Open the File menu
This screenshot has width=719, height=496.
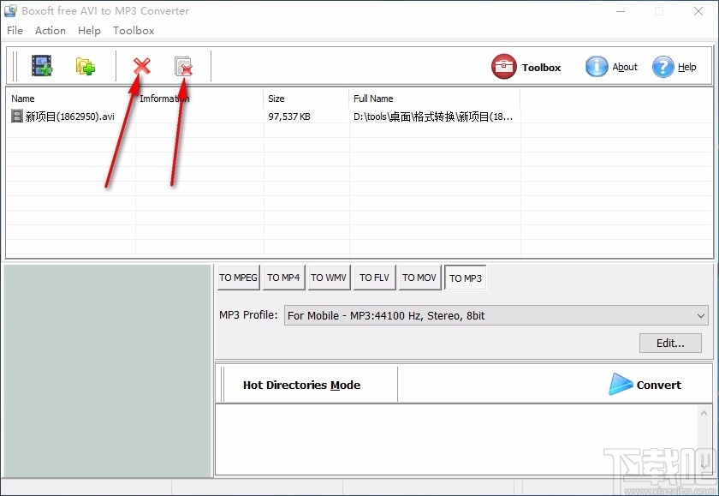click(15, 30)
